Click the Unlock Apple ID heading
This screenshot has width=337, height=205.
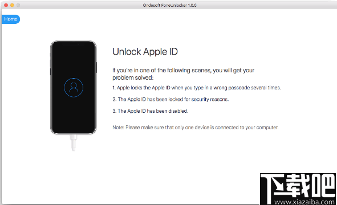(x=145, y=52)
